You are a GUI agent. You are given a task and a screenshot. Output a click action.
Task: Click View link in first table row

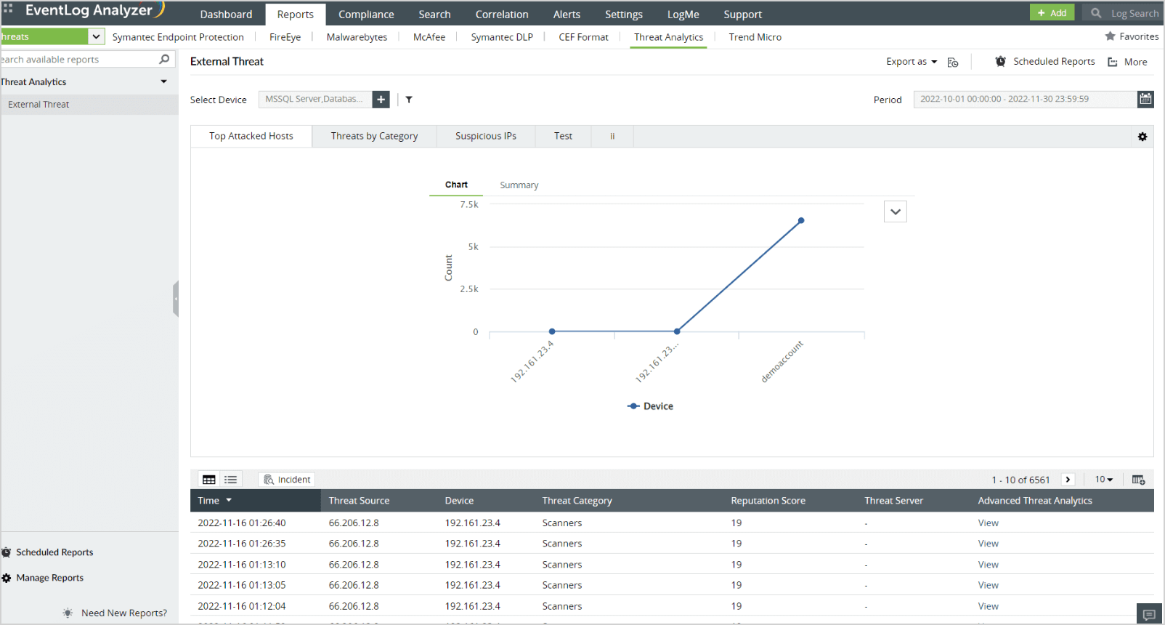(x=988, y=523)
